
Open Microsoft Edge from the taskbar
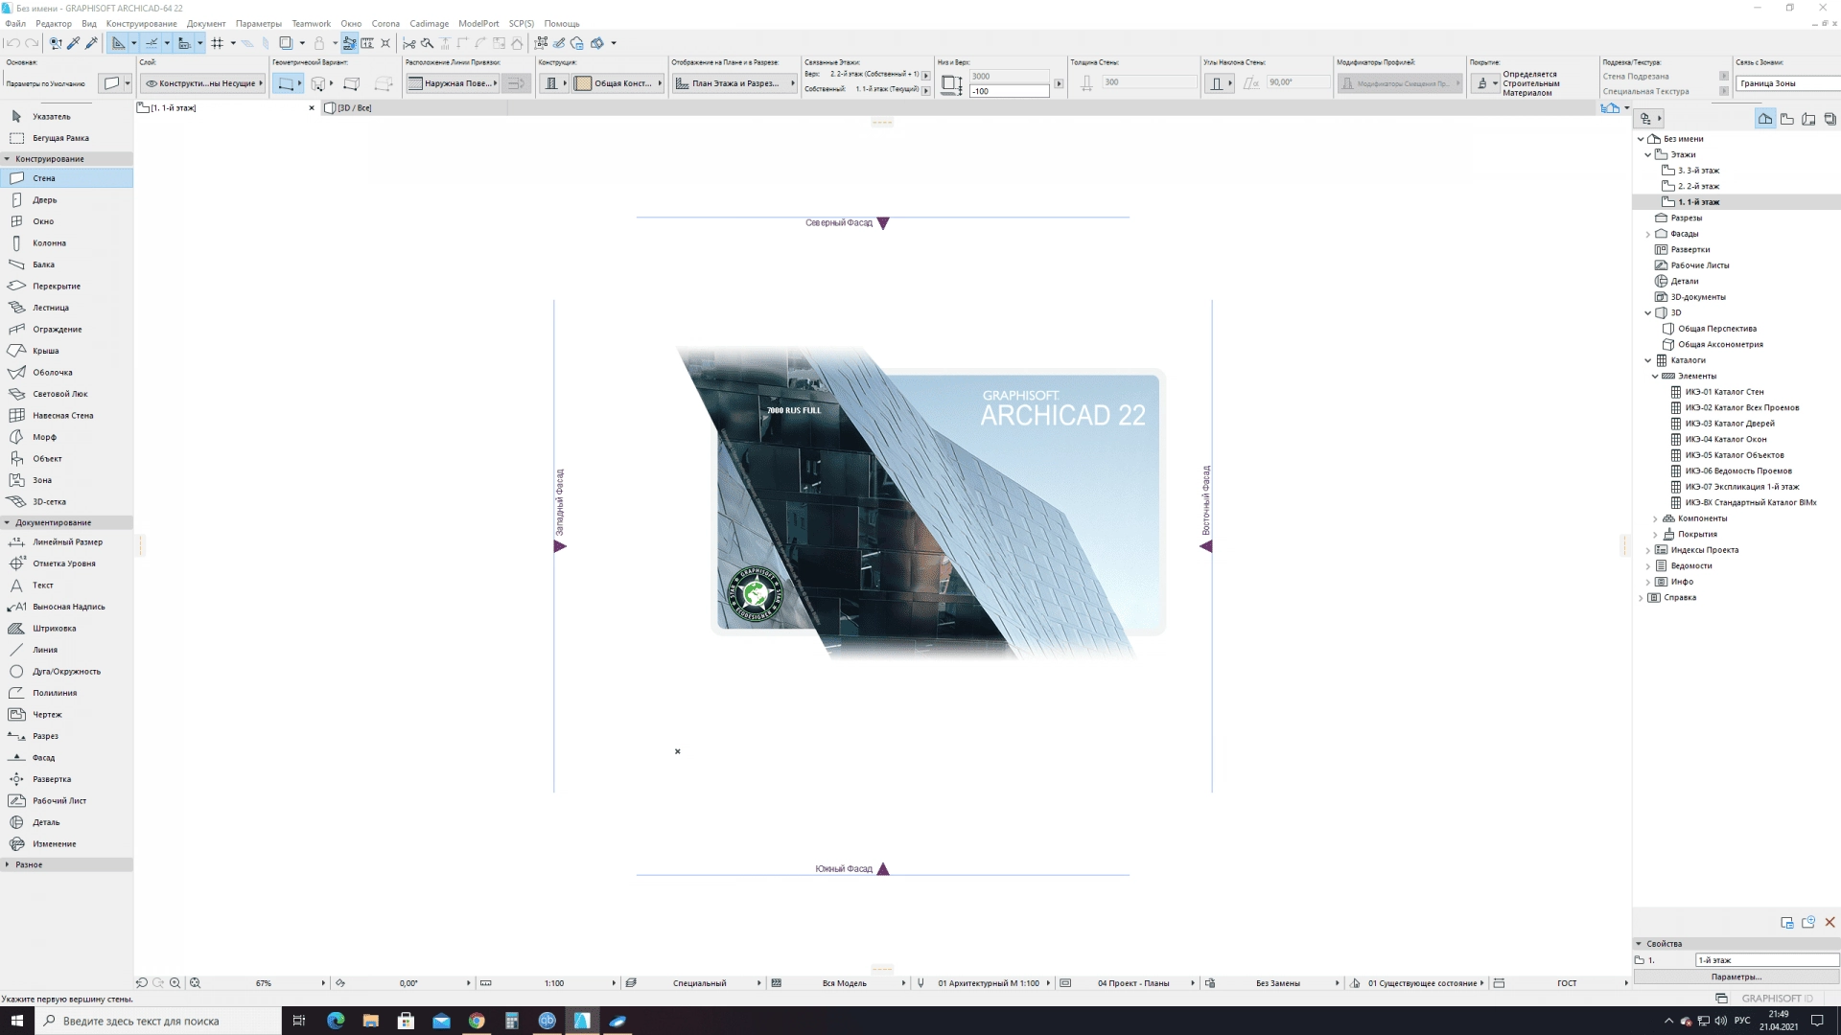coord(336,1021)
